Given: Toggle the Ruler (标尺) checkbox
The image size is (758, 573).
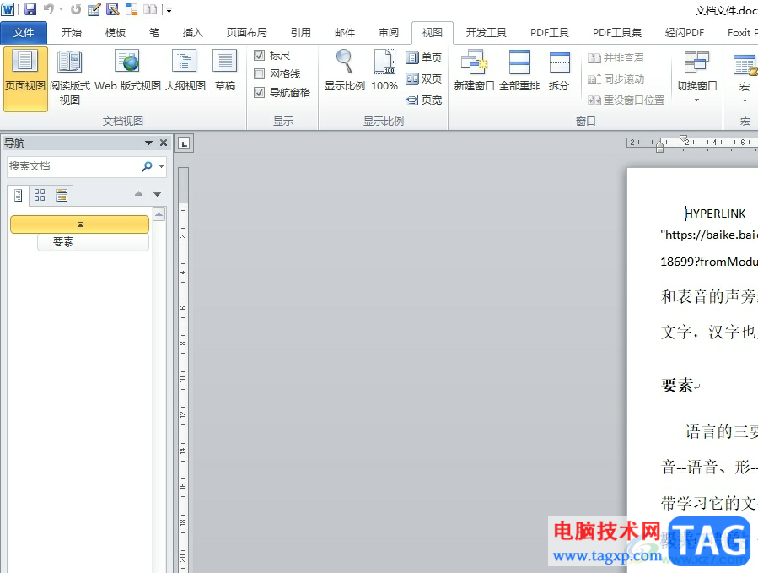Looking at the screenshot, I should (260, 56).
